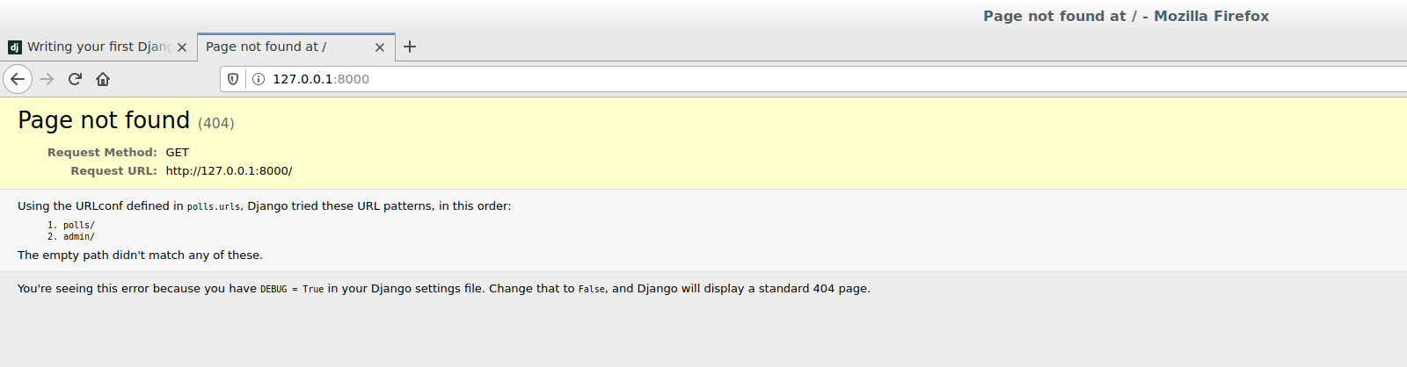Click the 'DEBUG = True' code text
The height and width of the screenshot is (367, 1407).
(x=292, y=289)
